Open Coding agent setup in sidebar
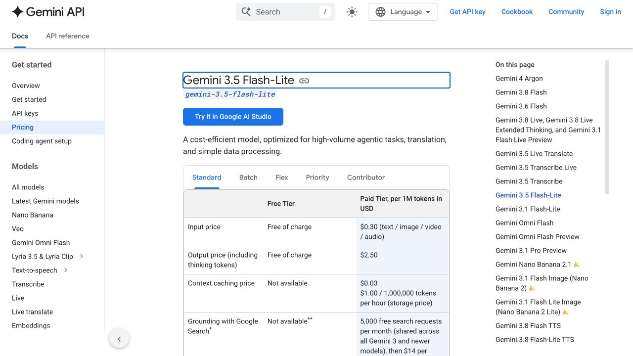The height and width of the screenshot is (356, 633). tap(42, 141)
